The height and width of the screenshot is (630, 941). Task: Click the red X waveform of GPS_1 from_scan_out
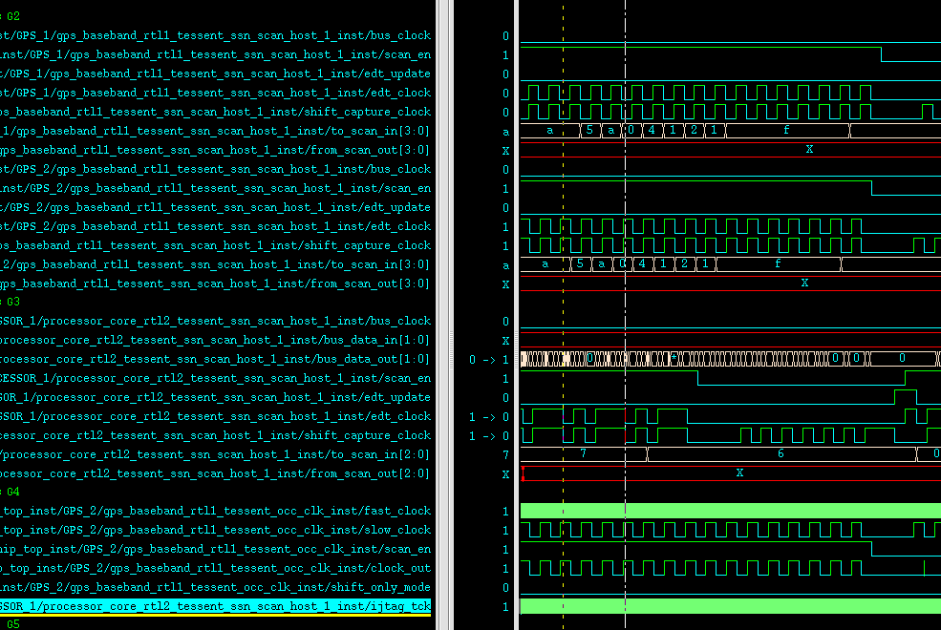point(808,150)
